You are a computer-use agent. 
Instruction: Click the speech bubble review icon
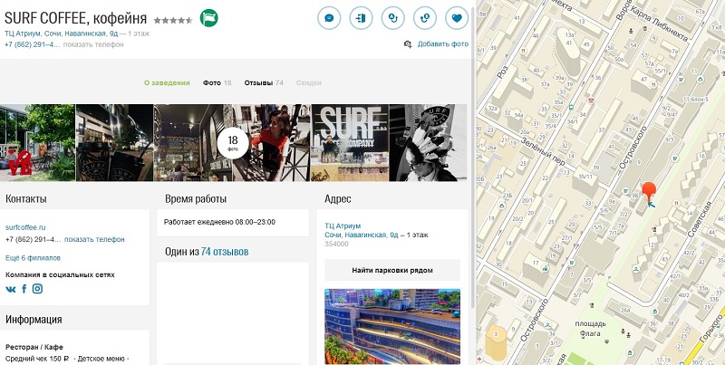pyautogui.click(x=329, y=18)
